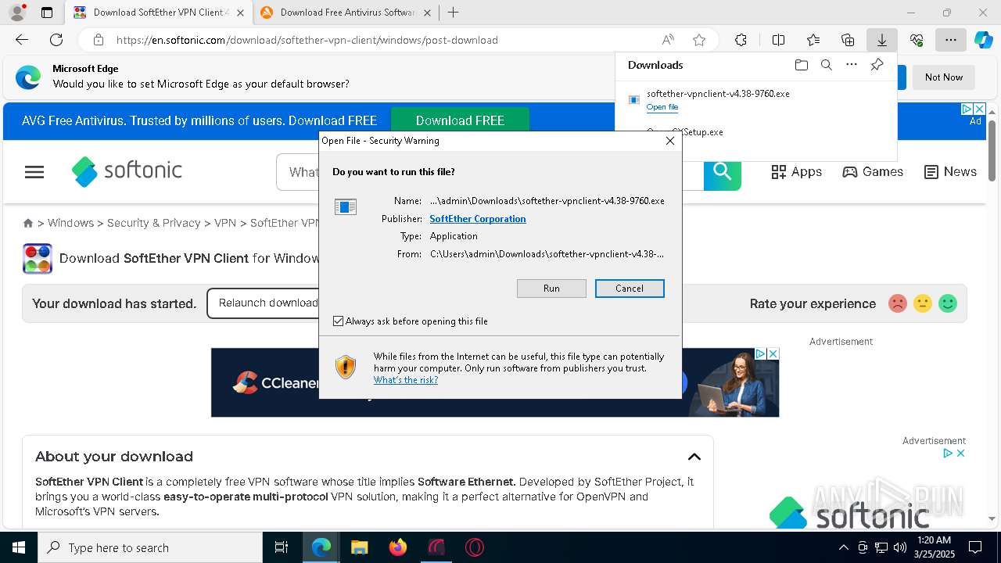The height and width of the screenshot is (563, 1001).
Task: Refresh the current page
Action: 56,40
